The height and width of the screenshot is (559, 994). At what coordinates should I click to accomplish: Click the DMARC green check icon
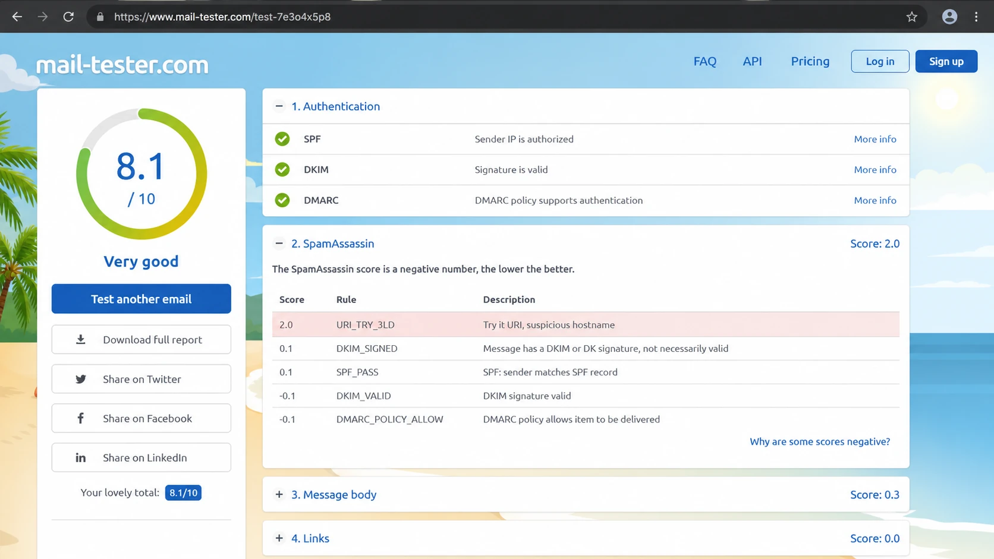(x=282, y=200)
